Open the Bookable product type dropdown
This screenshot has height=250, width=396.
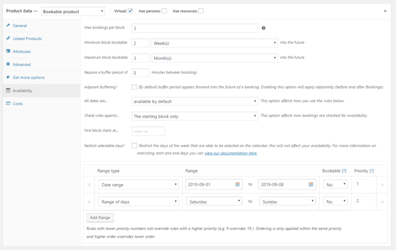(x=73, y=11)
